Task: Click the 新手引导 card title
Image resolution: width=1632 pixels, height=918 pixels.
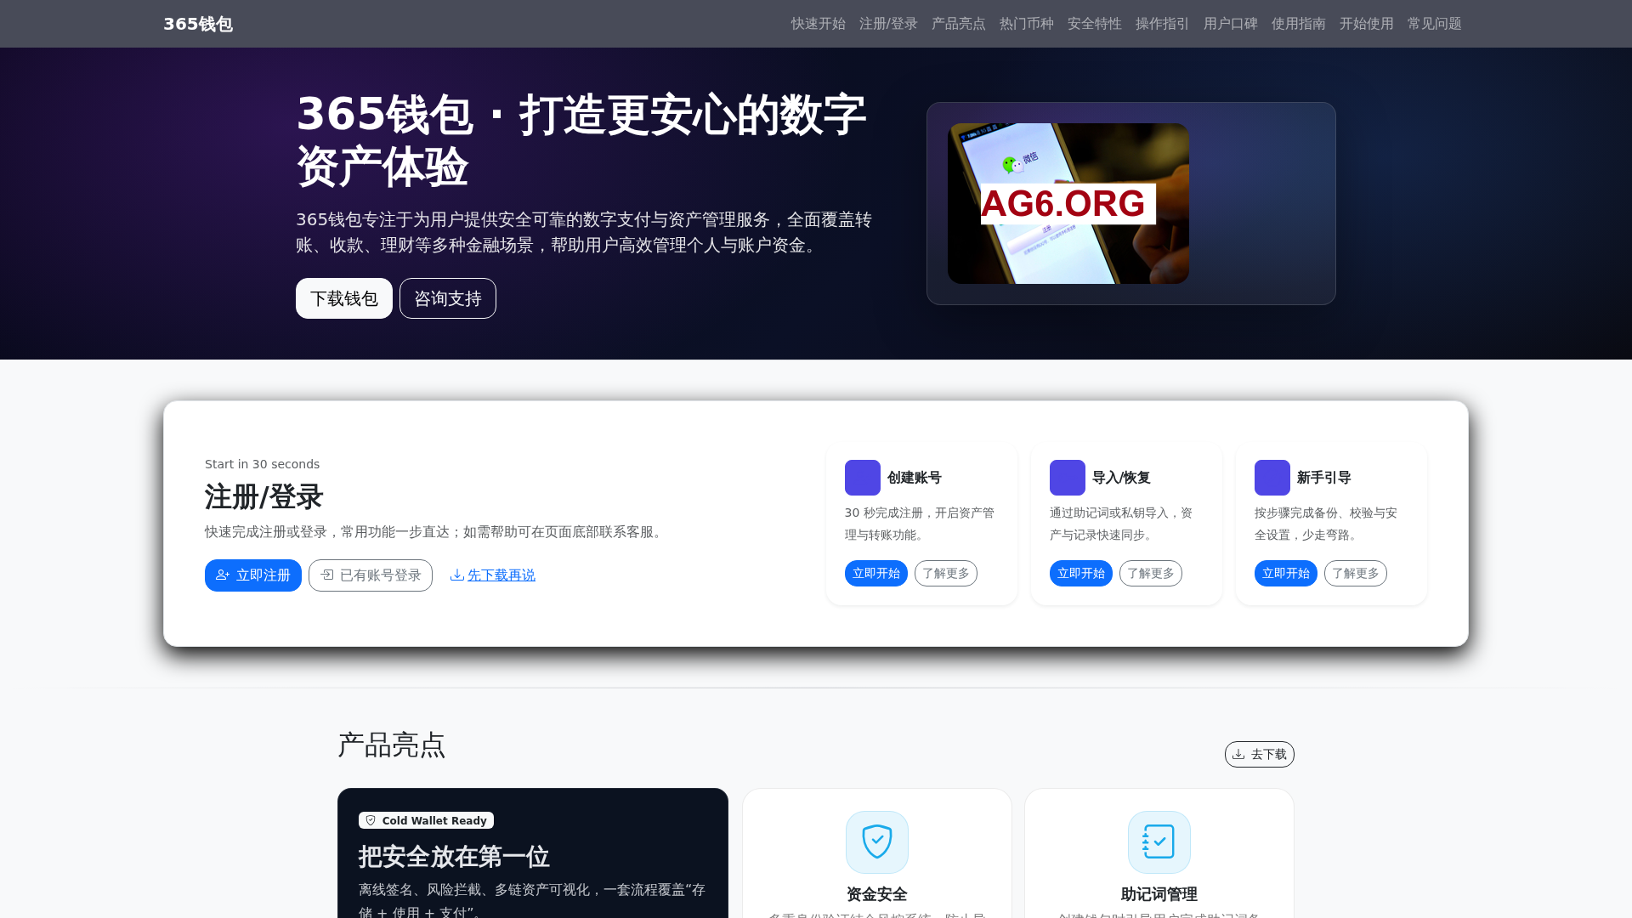Action: coord(1324,478)
